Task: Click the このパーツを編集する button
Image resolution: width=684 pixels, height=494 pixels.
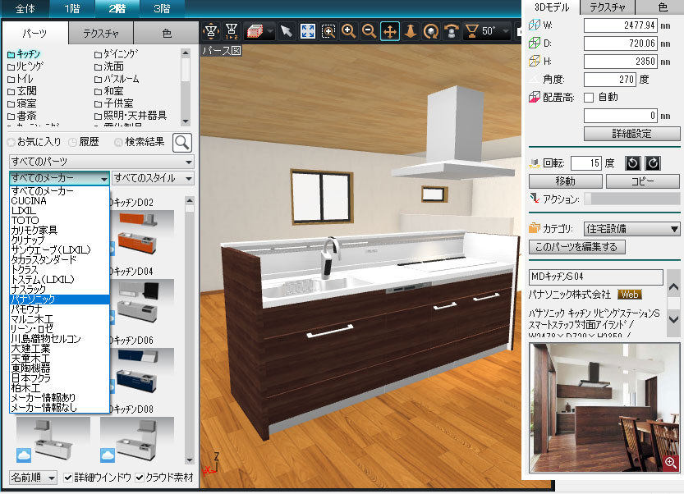Action: [581, 247]
